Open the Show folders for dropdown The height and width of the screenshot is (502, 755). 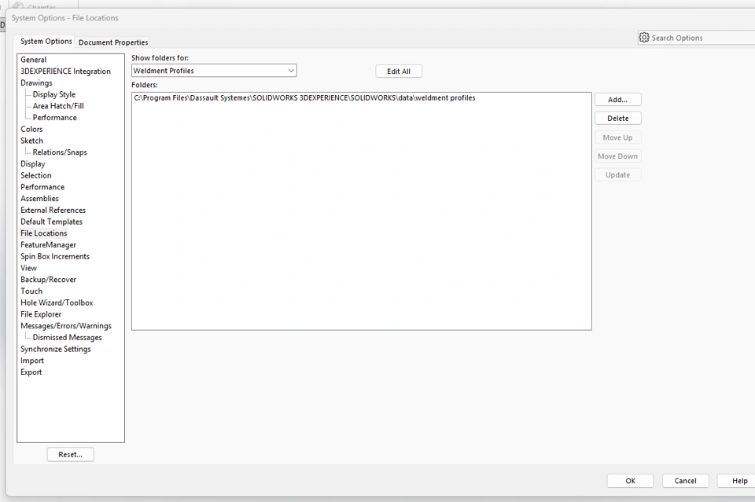[214, 71]
